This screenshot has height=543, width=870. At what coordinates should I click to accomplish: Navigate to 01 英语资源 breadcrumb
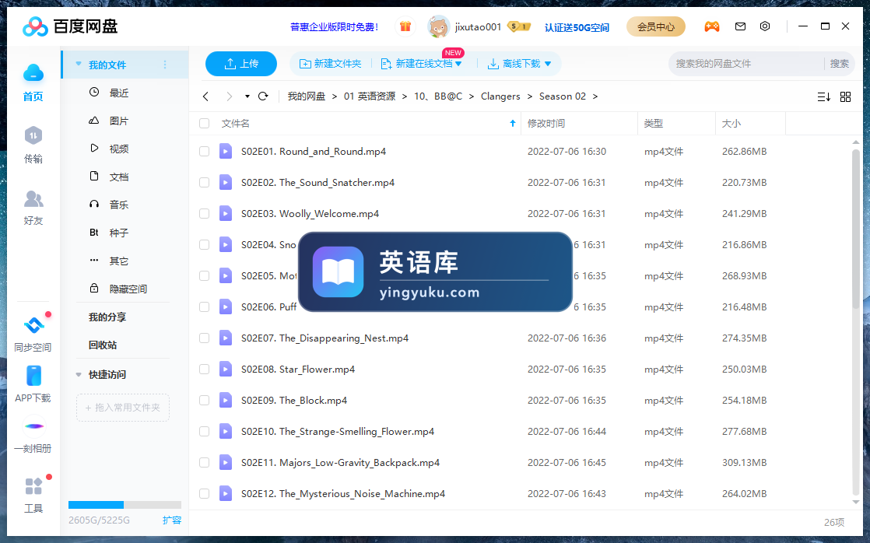coord(370,96)
